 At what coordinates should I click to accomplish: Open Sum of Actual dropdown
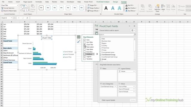(134, 92)
